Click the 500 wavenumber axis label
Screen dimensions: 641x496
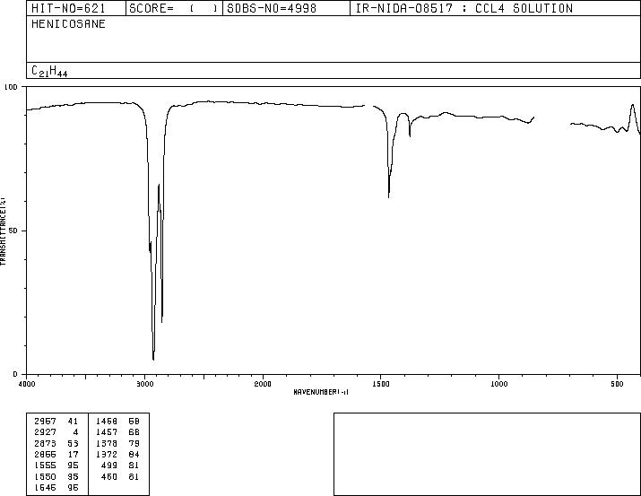point(617,384)
